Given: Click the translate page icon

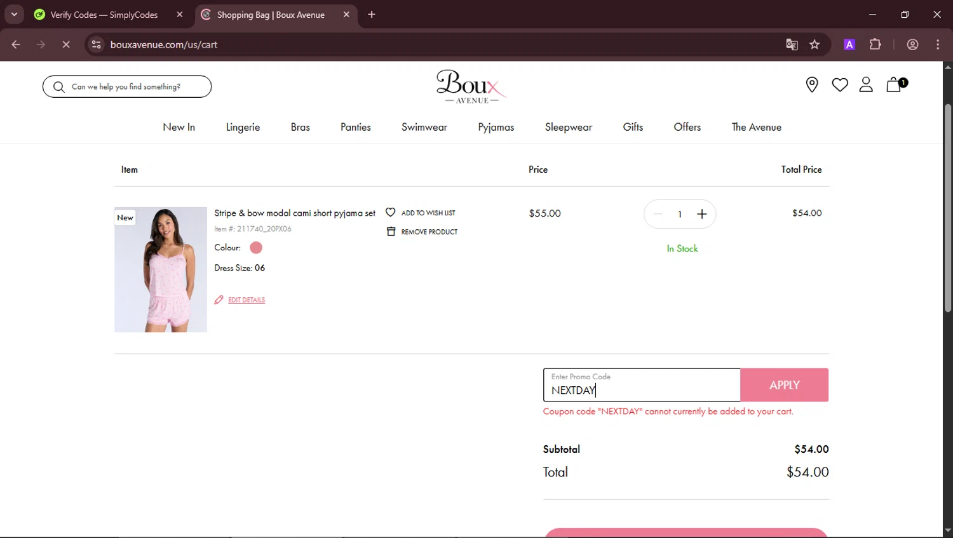Looking at the screenshot, I should (792, 44).
